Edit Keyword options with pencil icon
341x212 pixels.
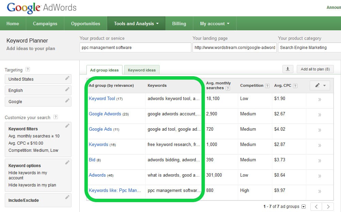[67, 162]
